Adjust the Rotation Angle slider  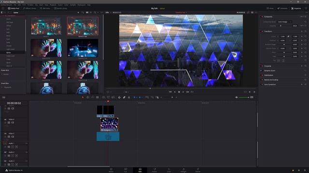(x=284, y=45)
